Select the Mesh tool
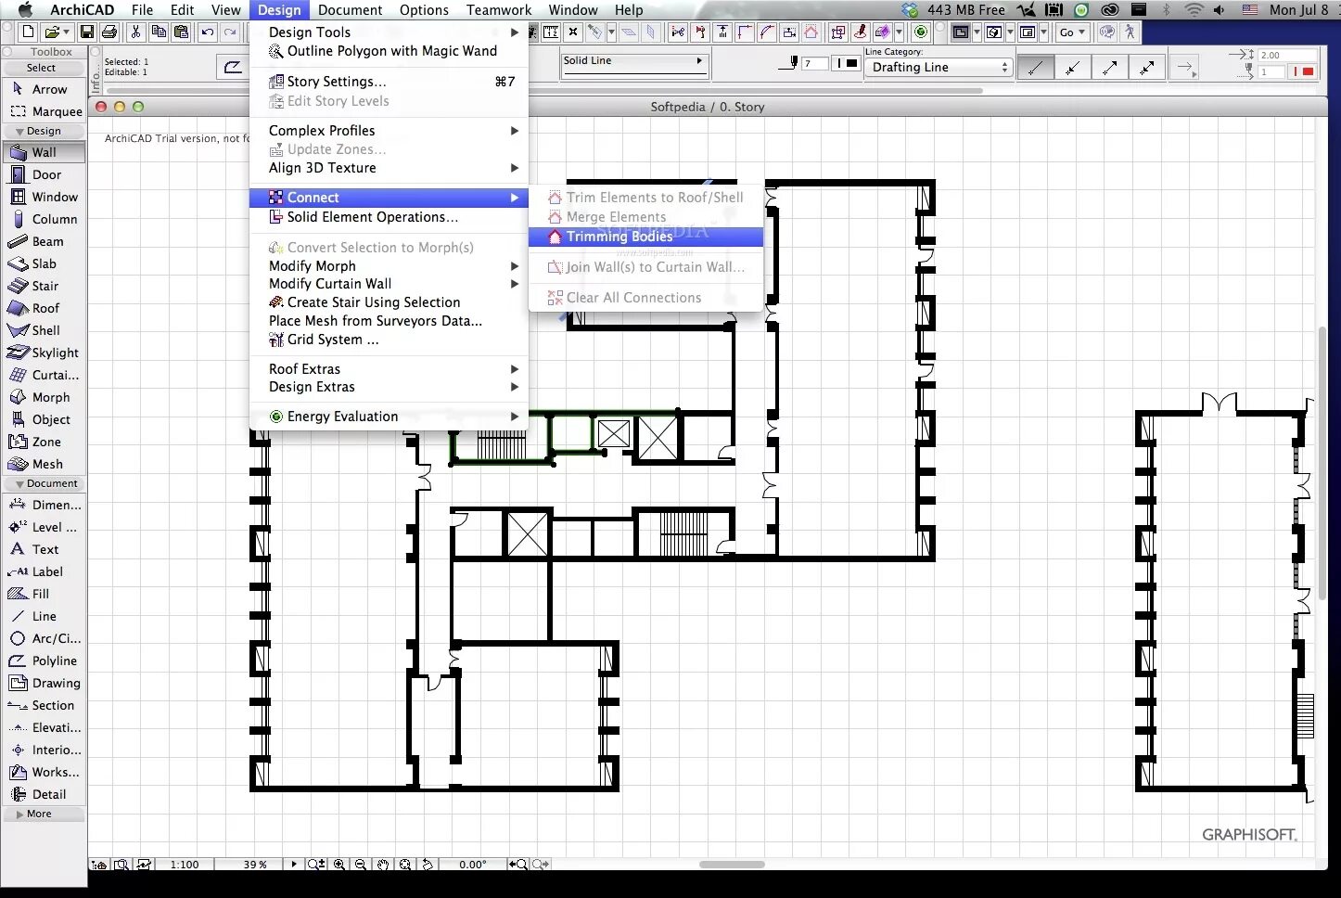Image resolution: width=1341 pixels, height=898 pixels. 44,464
